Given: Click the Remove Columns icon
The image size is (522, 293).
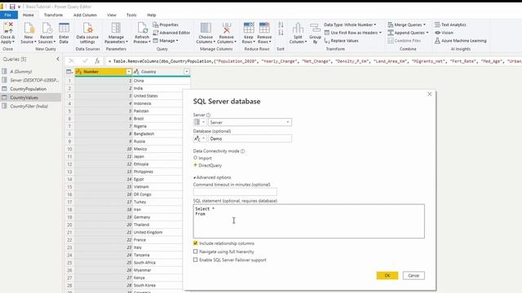Looking at the screenshot, I should coord(227,33).
